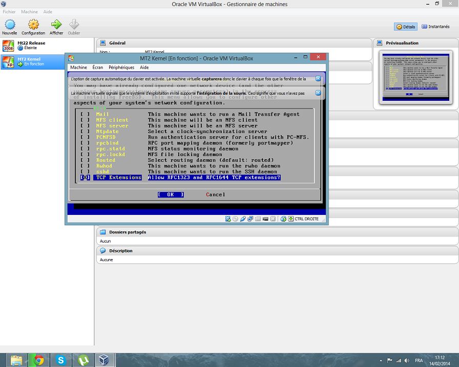Open Skype from the taskbar
This screenshot has width=459, height=367.
point(61,360)
